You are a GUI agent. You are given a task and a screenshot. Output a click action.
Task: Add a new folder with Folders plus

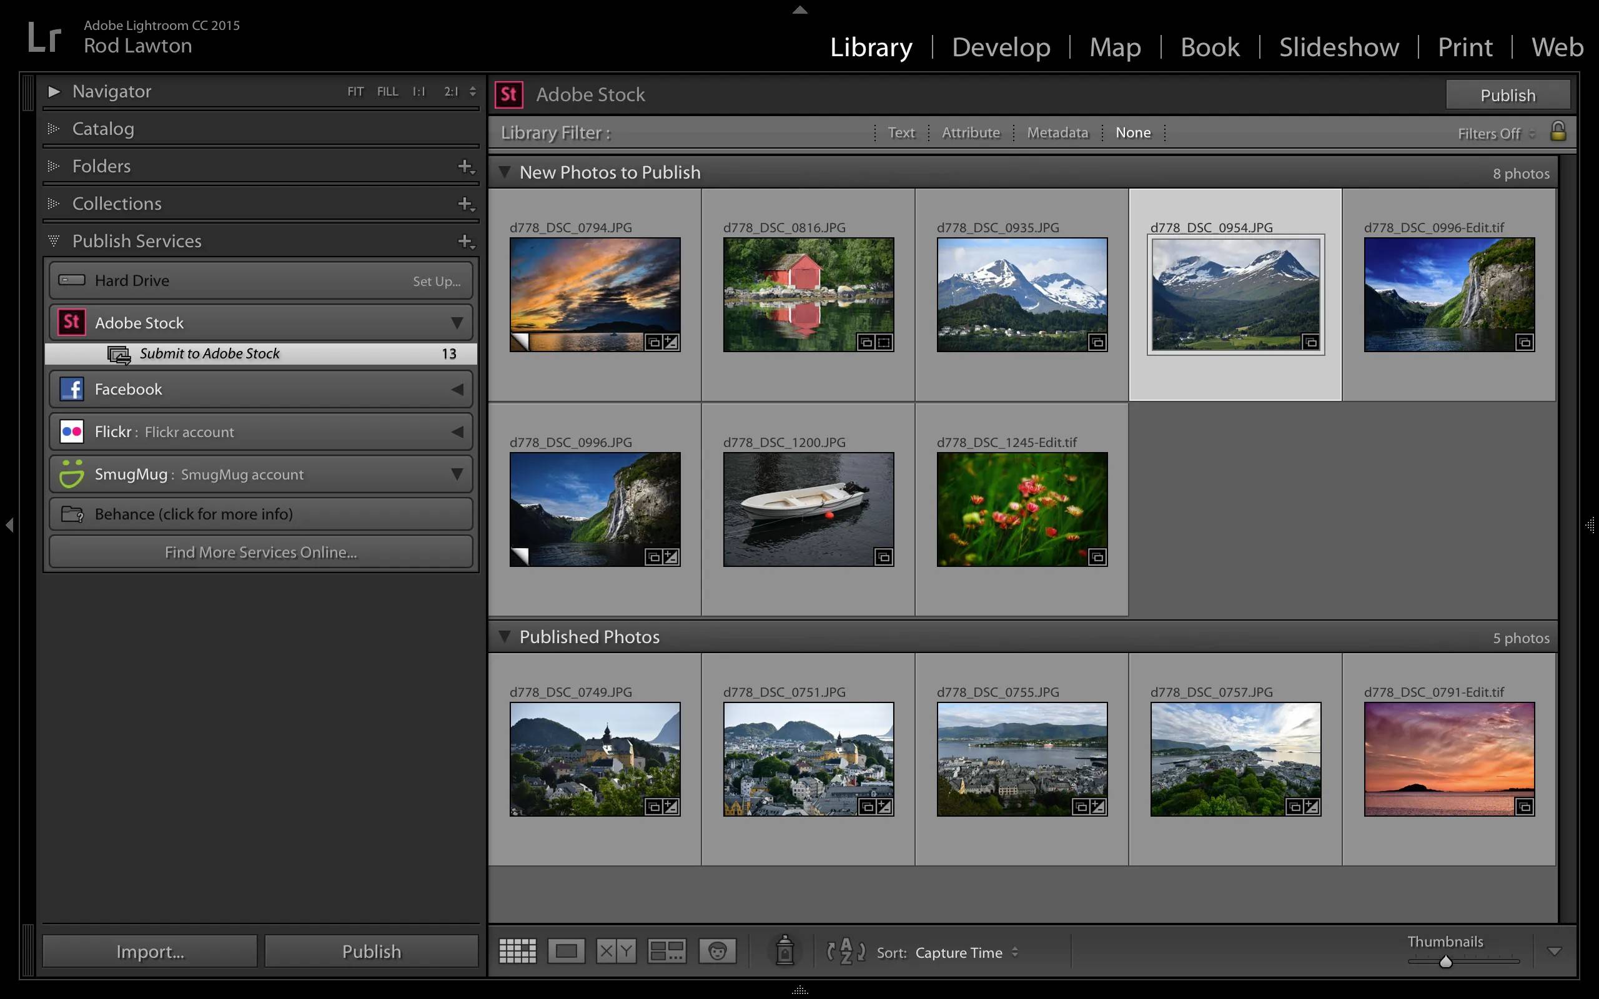coord(467,167)
